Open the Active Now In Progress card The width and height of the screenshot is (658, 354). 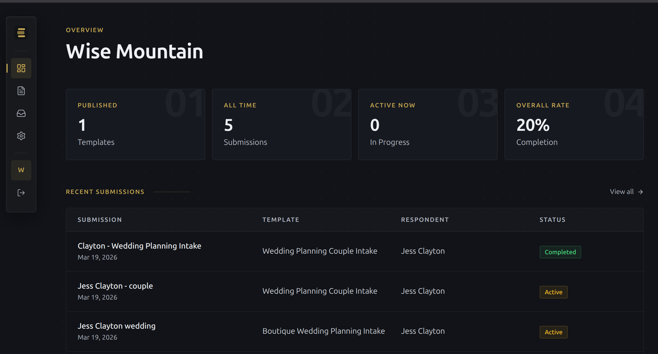point(428,124)
